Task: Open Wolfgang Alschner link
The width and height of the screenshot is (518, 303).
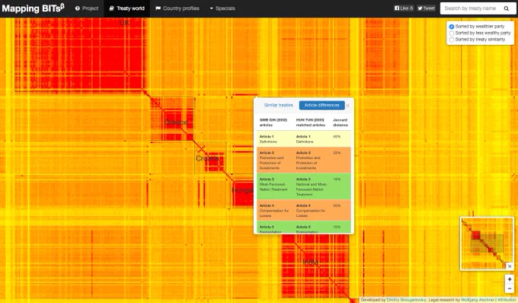Action: coord(478,300)
